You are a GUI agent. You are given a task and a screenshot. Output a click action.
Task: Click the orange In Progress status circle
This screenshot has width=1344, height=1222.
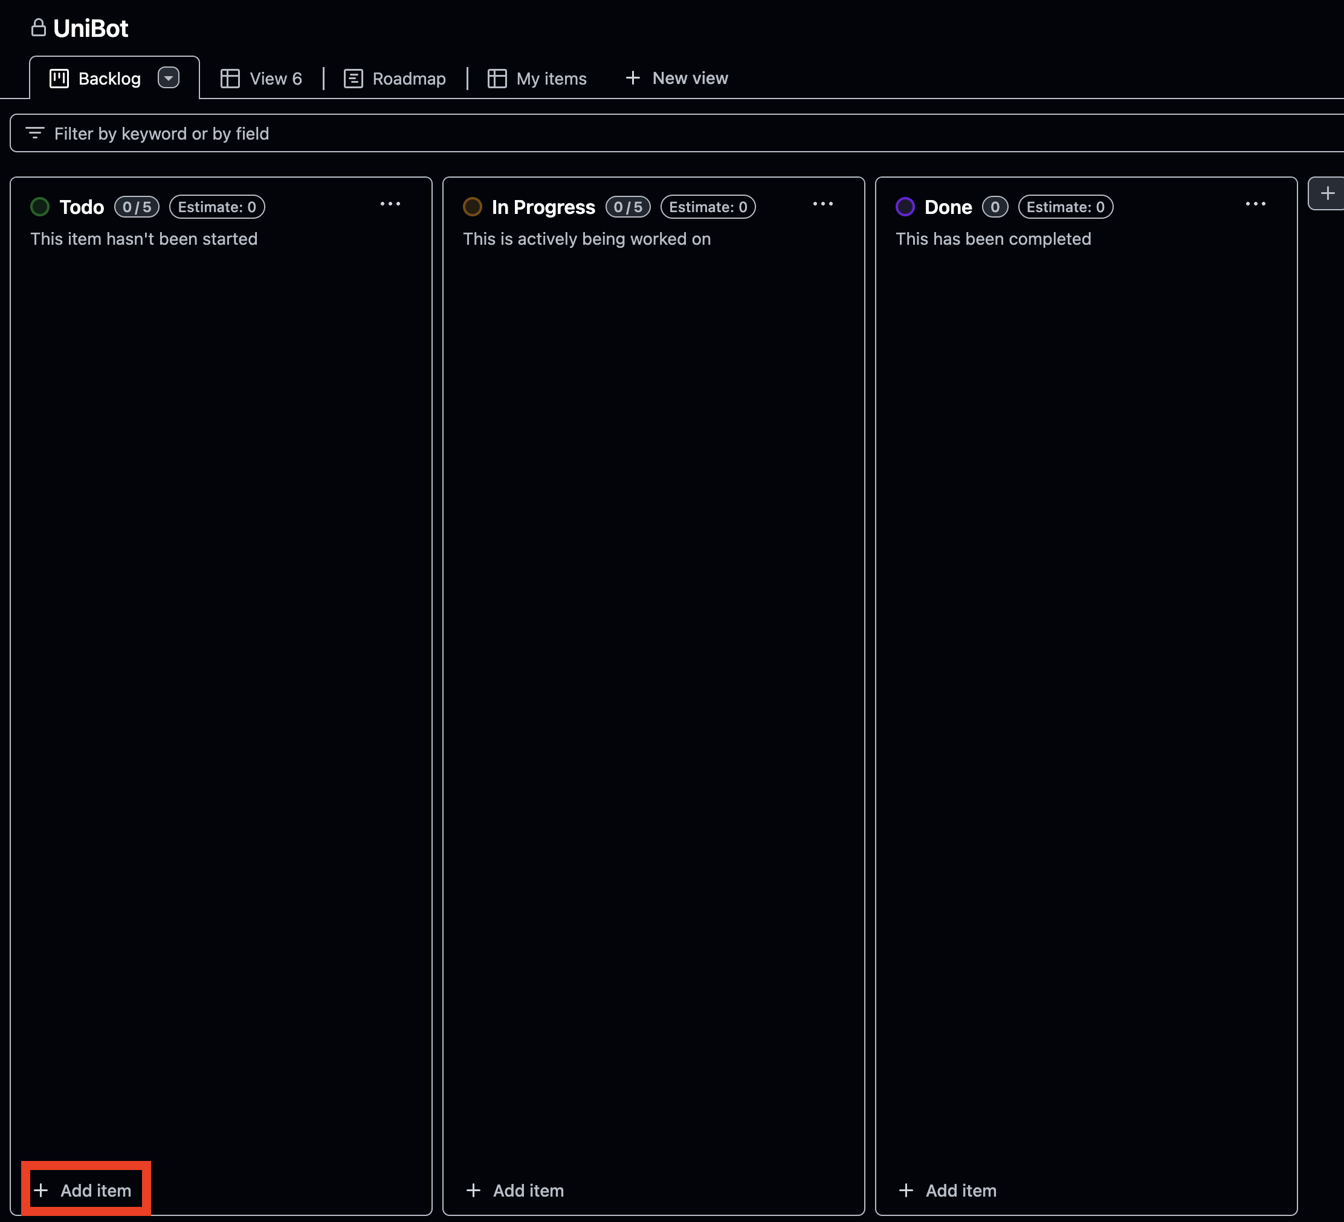click(473, 207)
